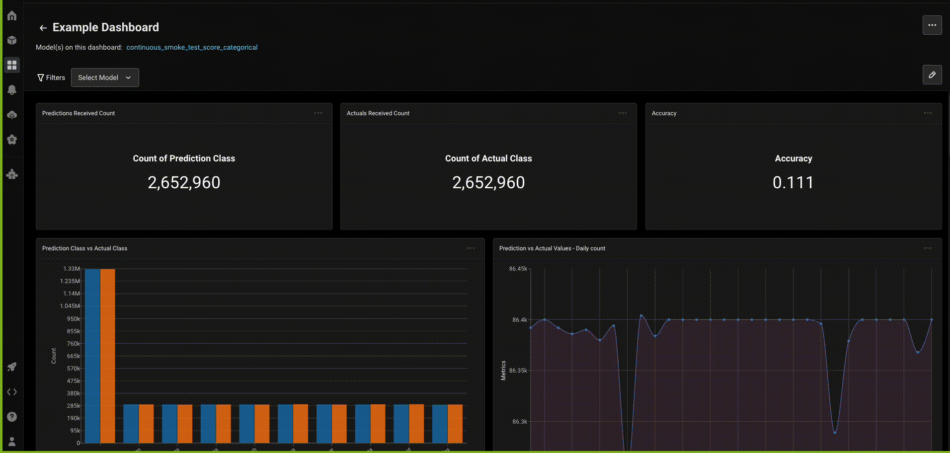
Task: Open the puzzle piece integrations icon
Action: point(12,174)
